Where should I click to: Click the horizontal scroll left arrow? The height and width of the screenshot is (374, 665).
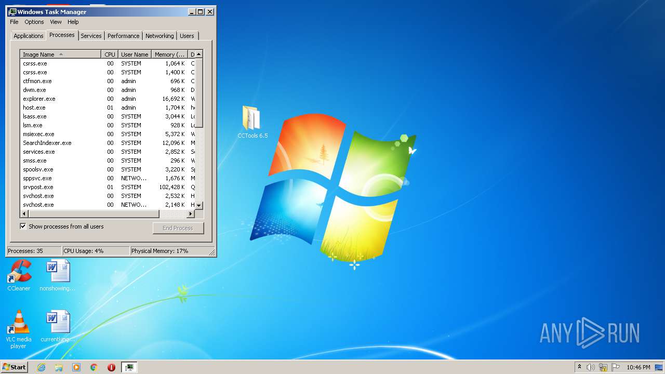[x=23, y=213]
